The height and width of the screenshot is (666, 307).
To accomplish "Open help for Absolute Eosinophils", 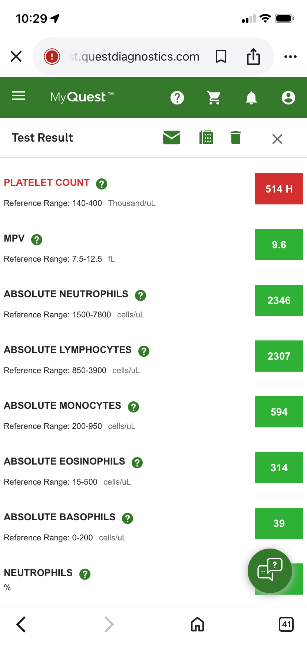I will click(x=137, y=463).
